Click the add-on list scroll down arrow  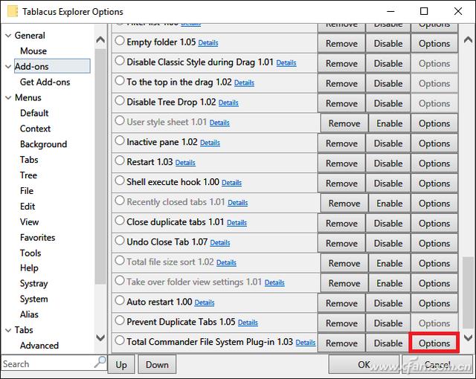pos(468,337)
